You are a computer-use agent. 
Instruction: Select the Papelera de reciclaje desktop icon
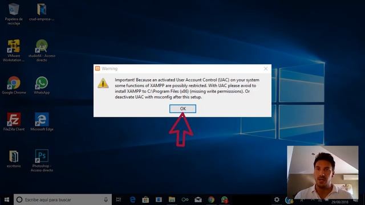tap(14, 14)
